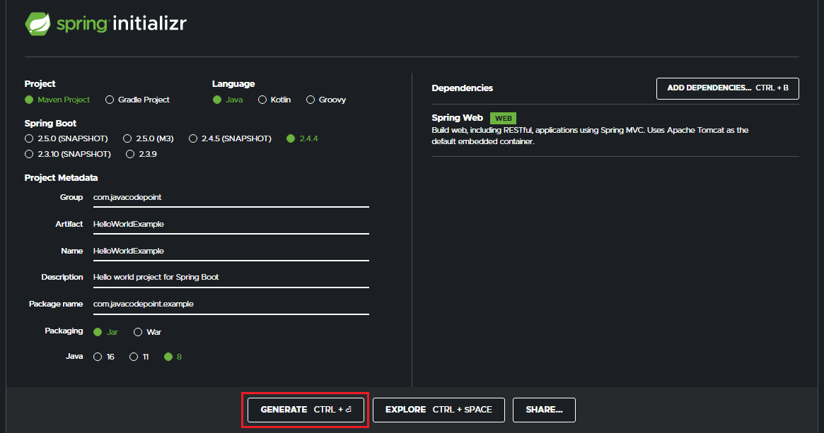Click the Spring Web dependency title
Image resolution: width=824 pixels, height=433 pixels.
[x=457, y=117]
